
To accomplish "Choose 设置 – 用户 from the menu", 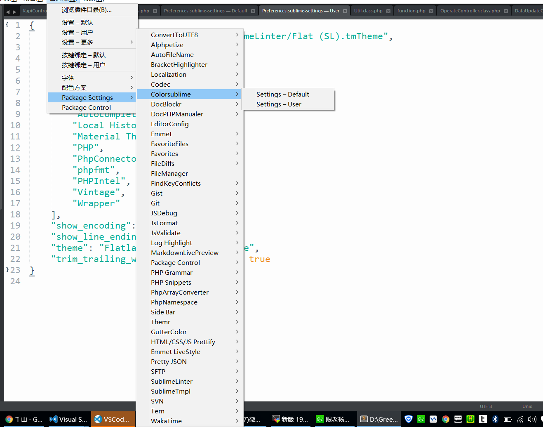I will pos(92,32).
